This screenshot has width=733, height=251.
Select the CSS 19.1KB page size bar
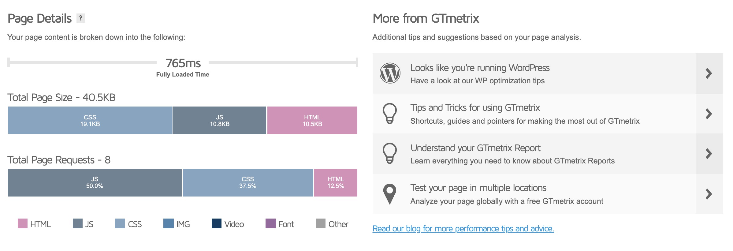(x=90, y=120)
